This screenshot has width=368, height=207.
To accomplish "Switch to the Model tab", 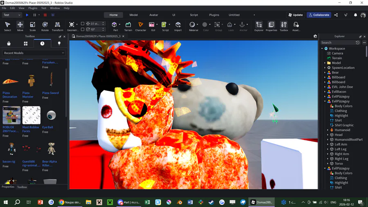I will point(134,15).
